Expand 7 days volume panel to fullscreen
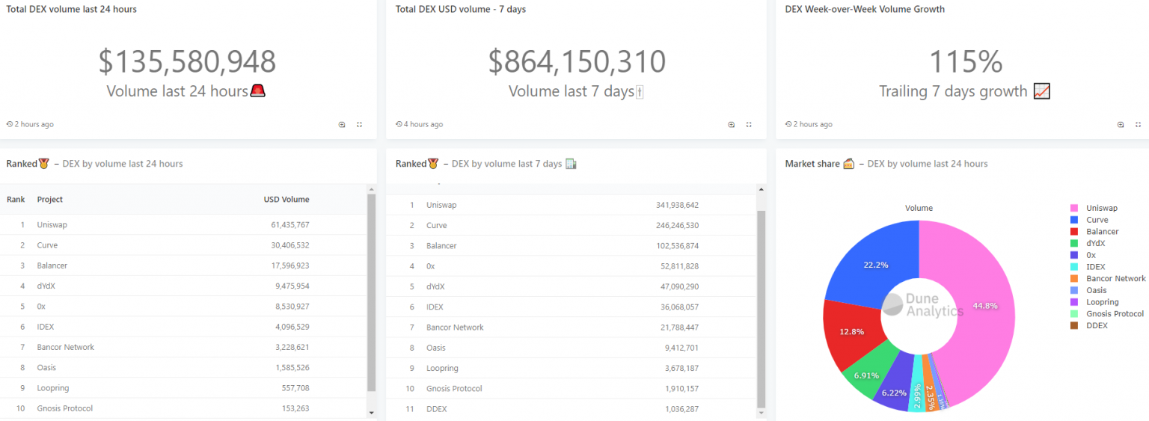This screenshot has height=421, width=1149. tap(749, 125)
